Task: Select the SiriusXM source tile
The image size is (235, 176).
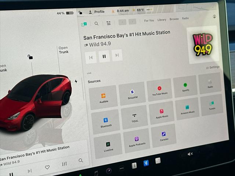Action: 132,94
